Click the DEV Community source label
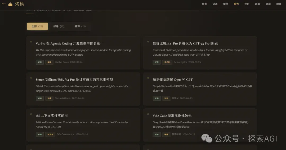 pyautogui.click(x=65, y=134)
